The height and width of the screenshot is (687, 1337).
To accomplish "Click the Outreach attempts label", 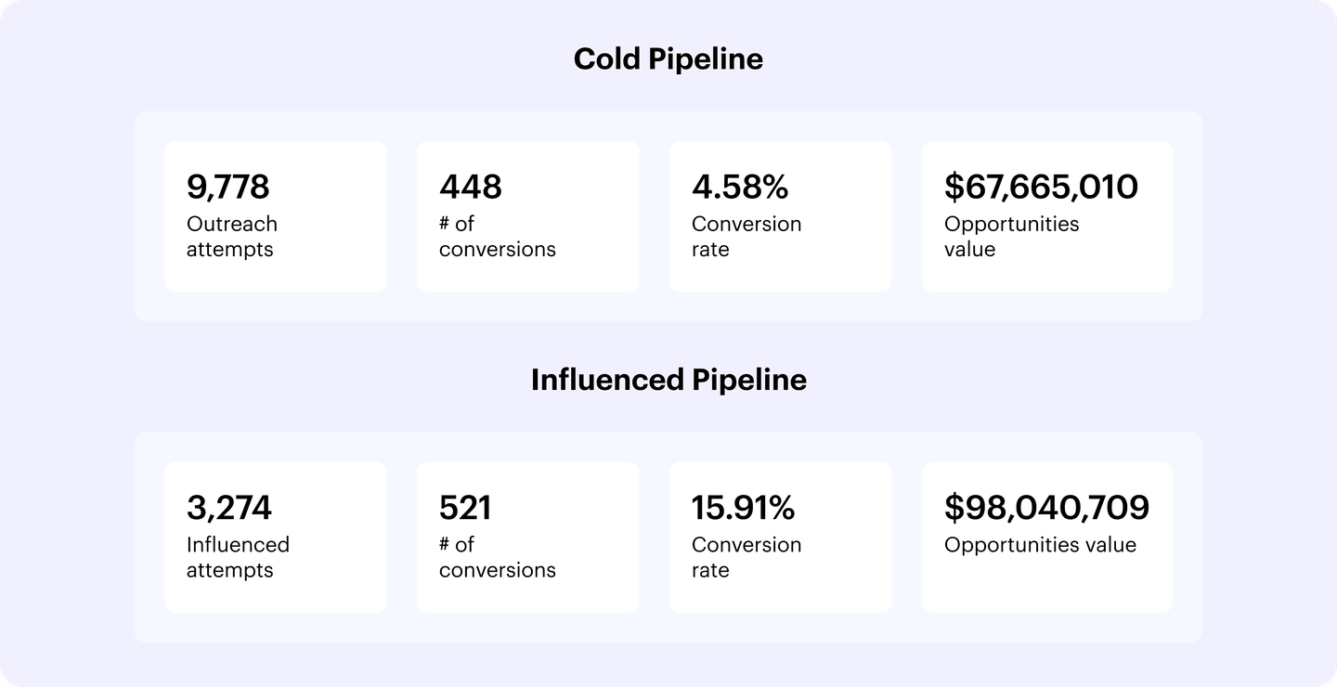I will coord(231,237).
